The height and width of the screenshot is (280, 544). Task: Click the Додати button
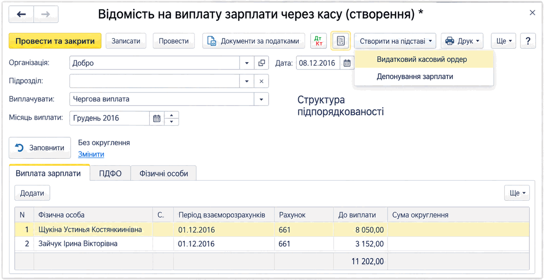click(x=32, y=193)
